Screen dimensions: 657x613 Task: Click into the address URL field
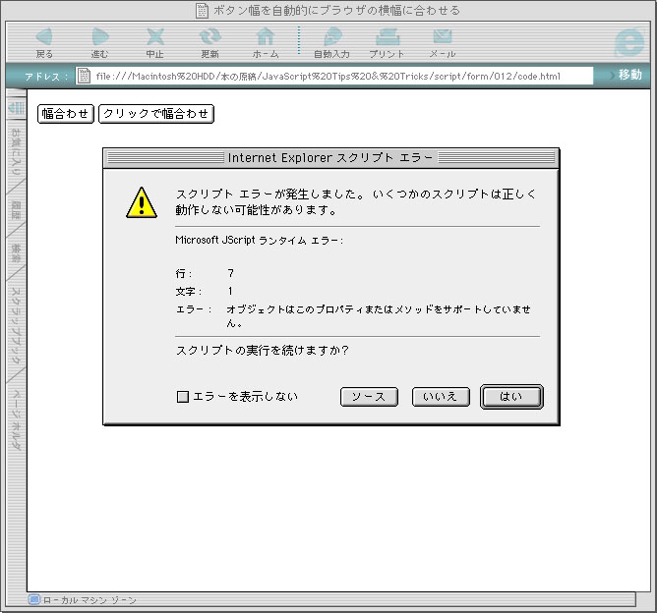(334, 76)
